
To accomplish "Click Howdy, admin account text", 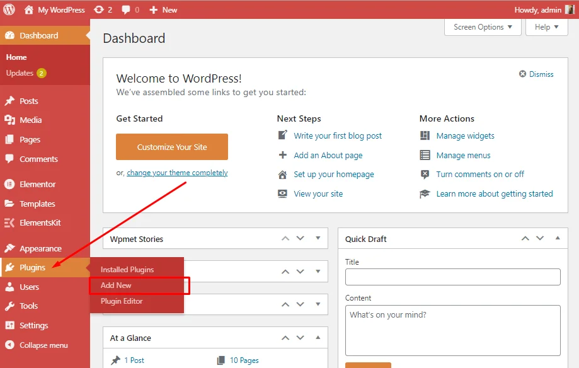I will click(x=537, y=10).
